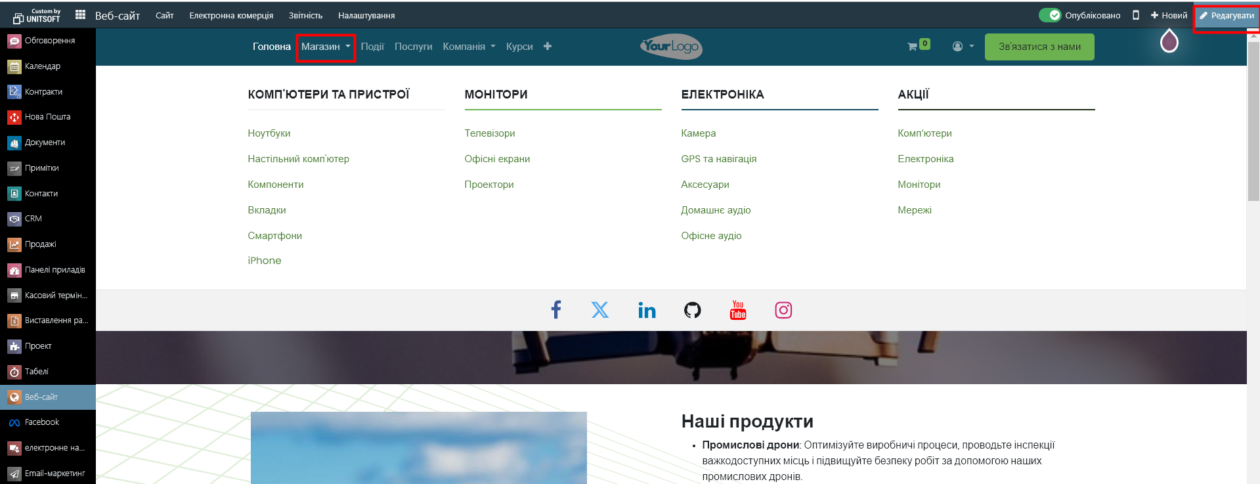The image size is (1260, 484).
Task: Open the YouTube social icon
Action: coord(738,310)
